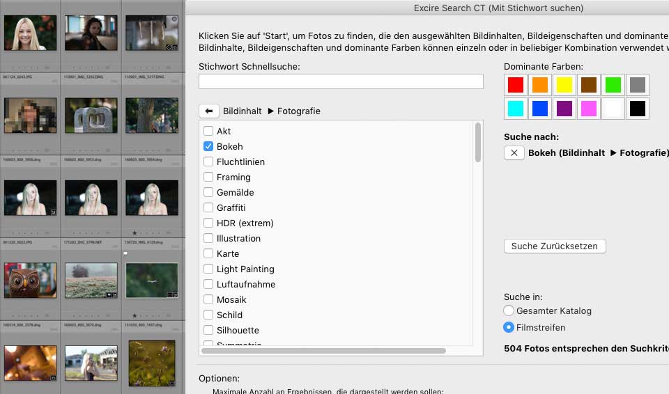Choose the brown dominant color swatch
This screenshot has width=669, height=394.
tap(589, 84)
